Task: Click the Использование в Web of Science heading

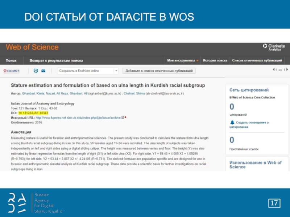Action: point(256,165)
